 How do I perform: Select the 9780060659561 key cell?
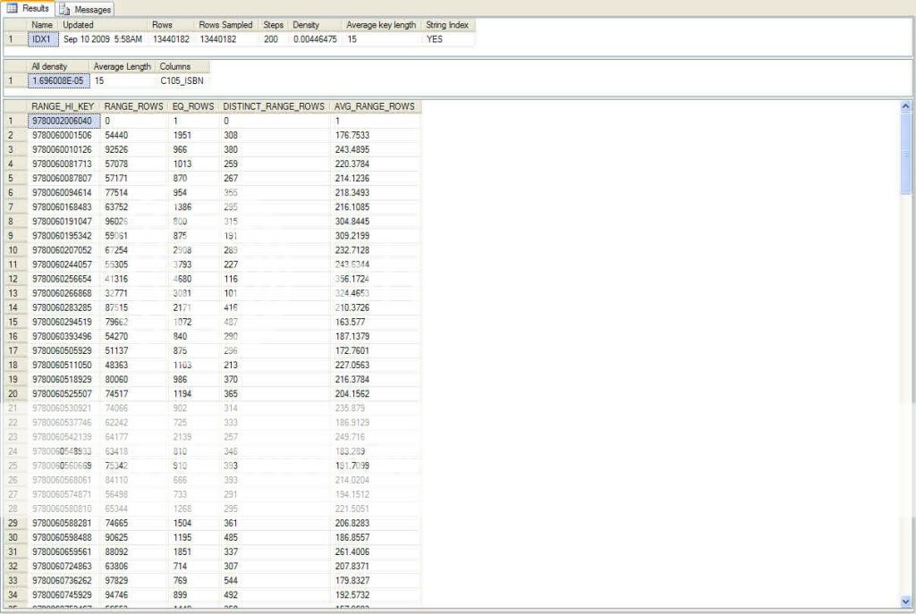pyautogui.click(x=64, y=551)
